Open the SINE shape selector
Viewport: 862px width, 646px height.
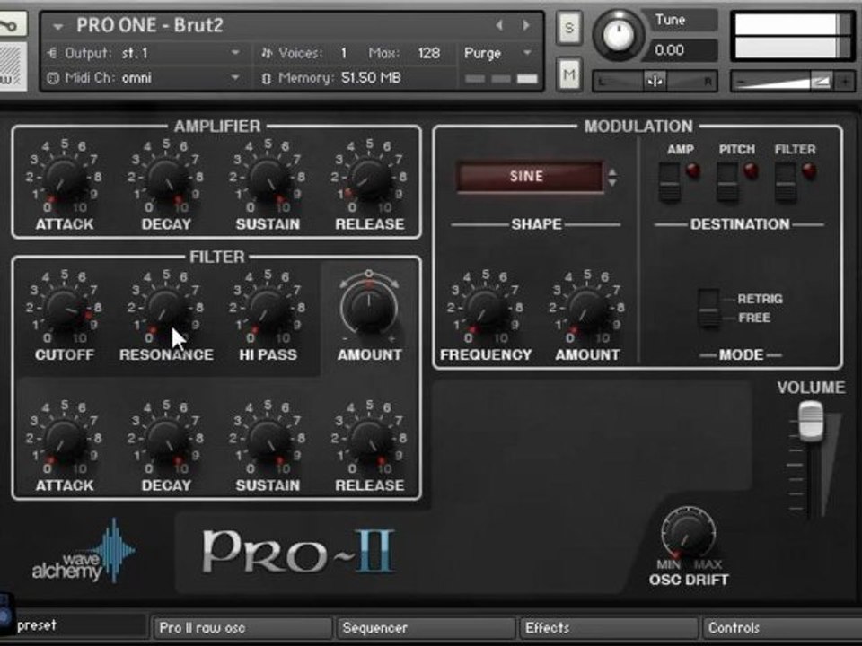529,176
